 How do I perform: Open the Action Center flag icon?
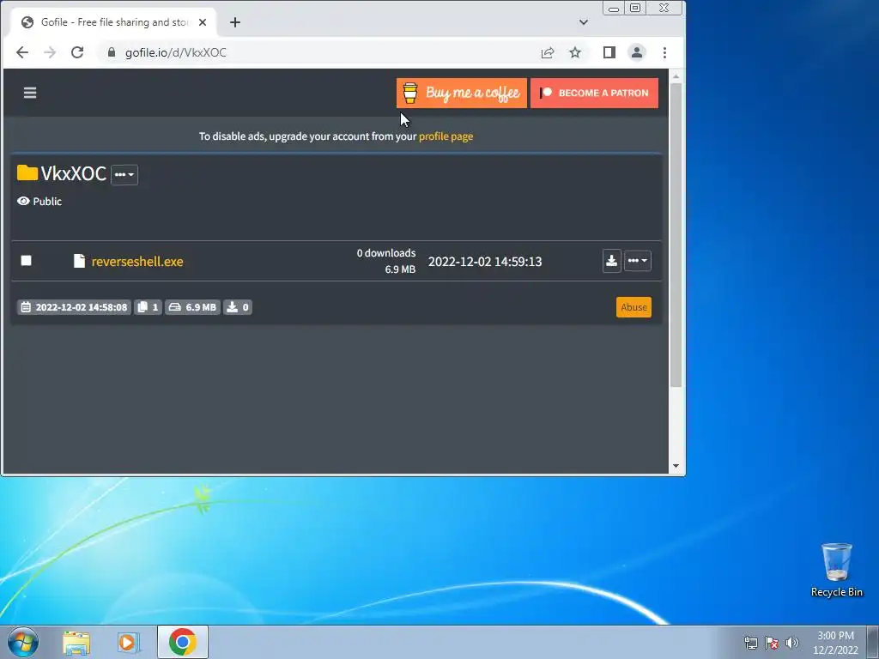click(x=772, y=643)
